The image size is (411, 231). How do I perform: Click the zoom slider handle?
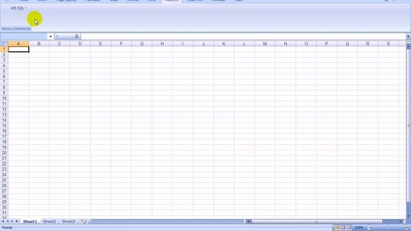pyautogui.click(x=388, y=228)
